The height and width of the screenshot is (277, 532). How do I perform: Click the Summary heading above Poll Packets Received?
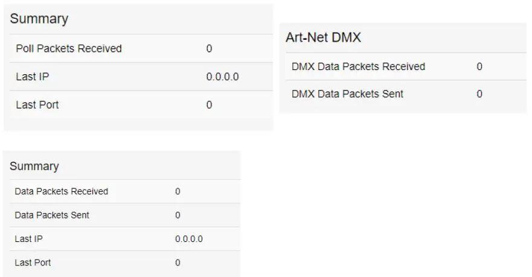pyautogui.click(x=39, y=19)
